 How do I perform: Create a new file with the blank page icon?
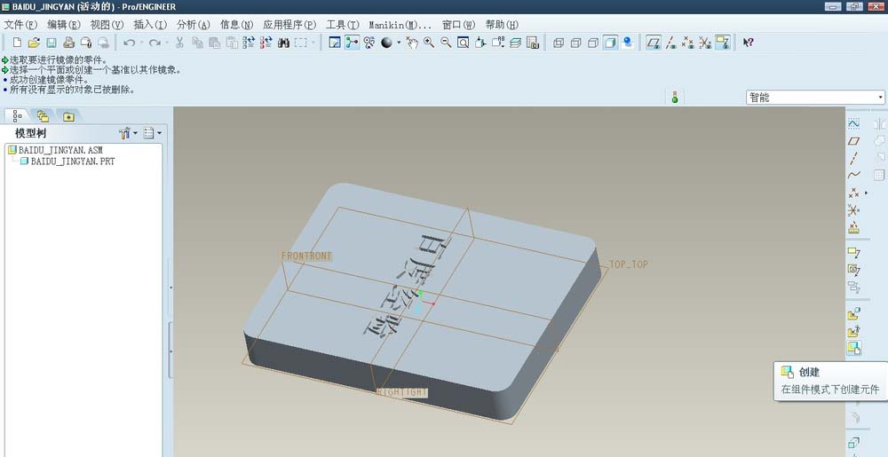(17, 43)
